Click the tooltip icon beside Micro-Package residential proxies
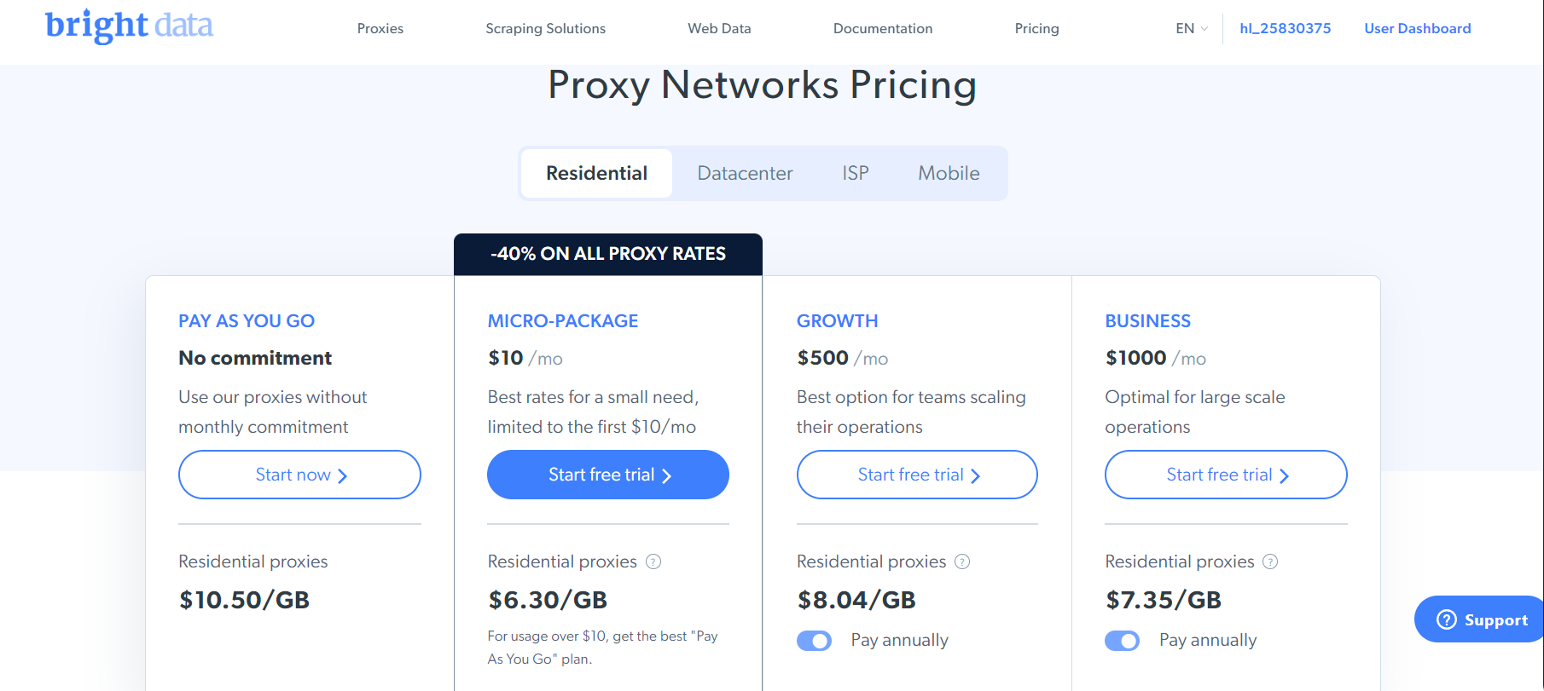 653,561
